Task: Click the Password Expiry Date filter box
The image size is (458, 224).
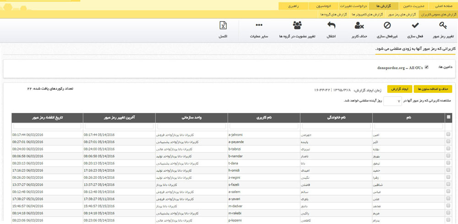Action: 47,126
